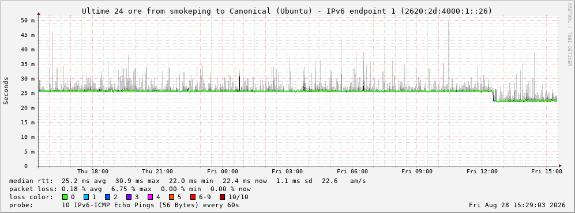Click the blue loss color 2 swatch
The image size is (575, 213).
(x=107, y=197)
